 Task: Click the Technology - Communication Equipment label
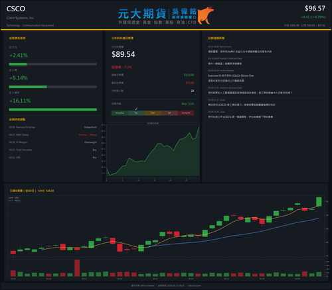(x=30, y=25)
